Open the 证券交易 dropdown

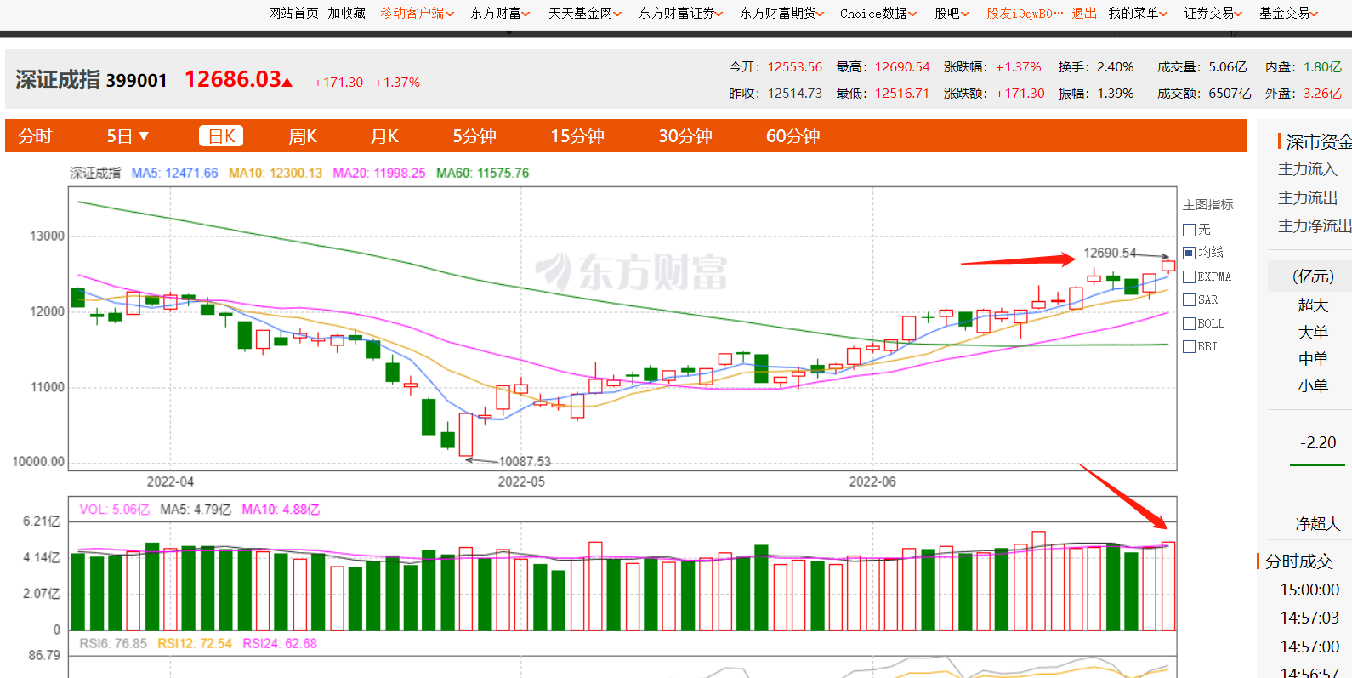[x=1213, y=13]
